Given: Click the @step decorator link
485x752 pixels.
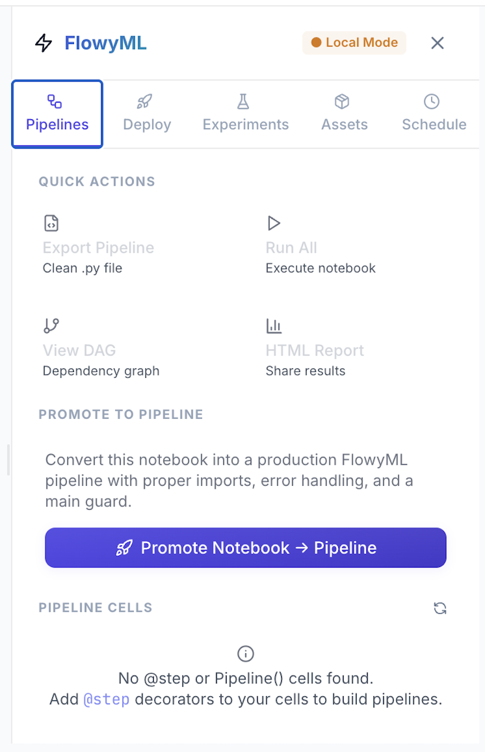Looking at the screenshot, I should pyautogui.click(x=107, y=699).
